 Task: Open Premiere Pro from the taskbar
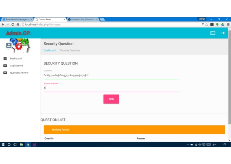(x=34, y=145)
